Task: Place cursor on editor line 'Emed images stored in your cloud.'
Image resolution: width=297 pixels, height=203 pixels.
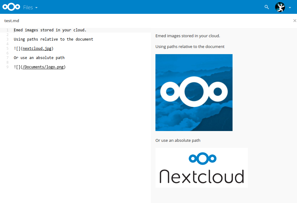Action: pos(50,30)
